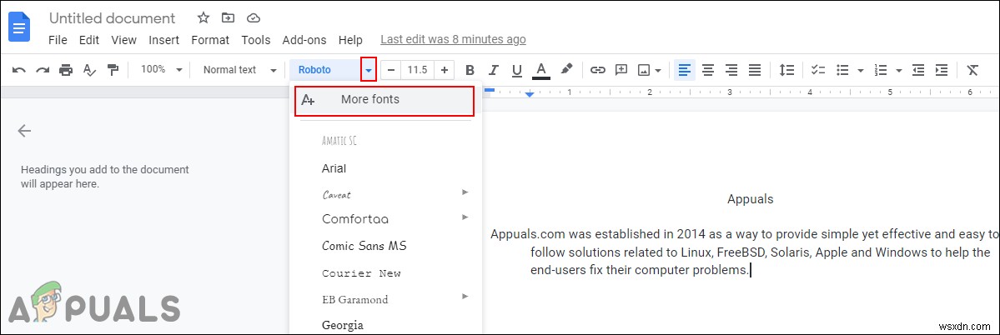1000x335 pixels.
Task: Increase indent icon
Action: click(942, 70)
